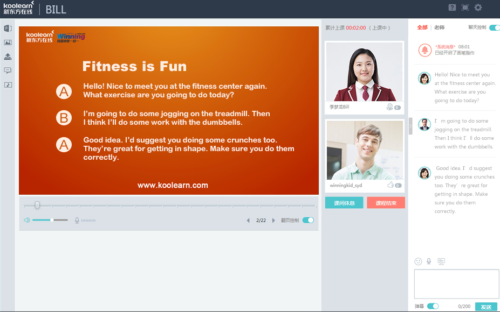
Task: Go to previous slide with left arrow
Action: [248, 221]
